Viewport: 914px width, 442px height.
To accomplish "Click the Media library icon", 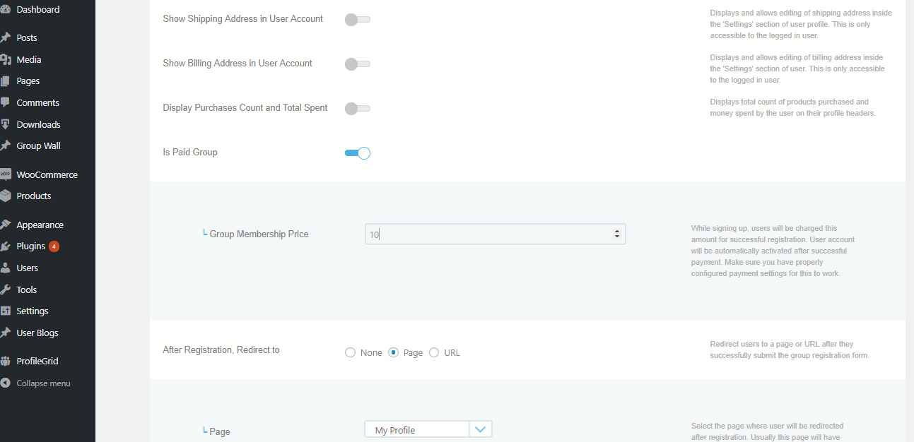I will coord(5,60).
